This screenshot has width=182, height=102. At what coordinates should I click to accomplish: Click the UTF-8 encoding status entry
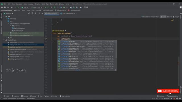[x=161, y=99]
